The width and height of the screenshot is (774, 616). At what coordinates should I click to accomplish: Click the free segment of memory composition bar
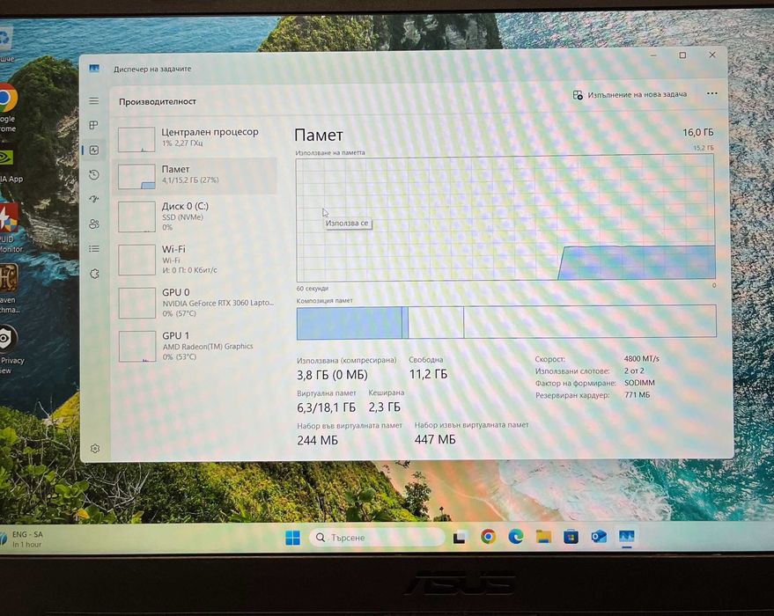[589, 321]
